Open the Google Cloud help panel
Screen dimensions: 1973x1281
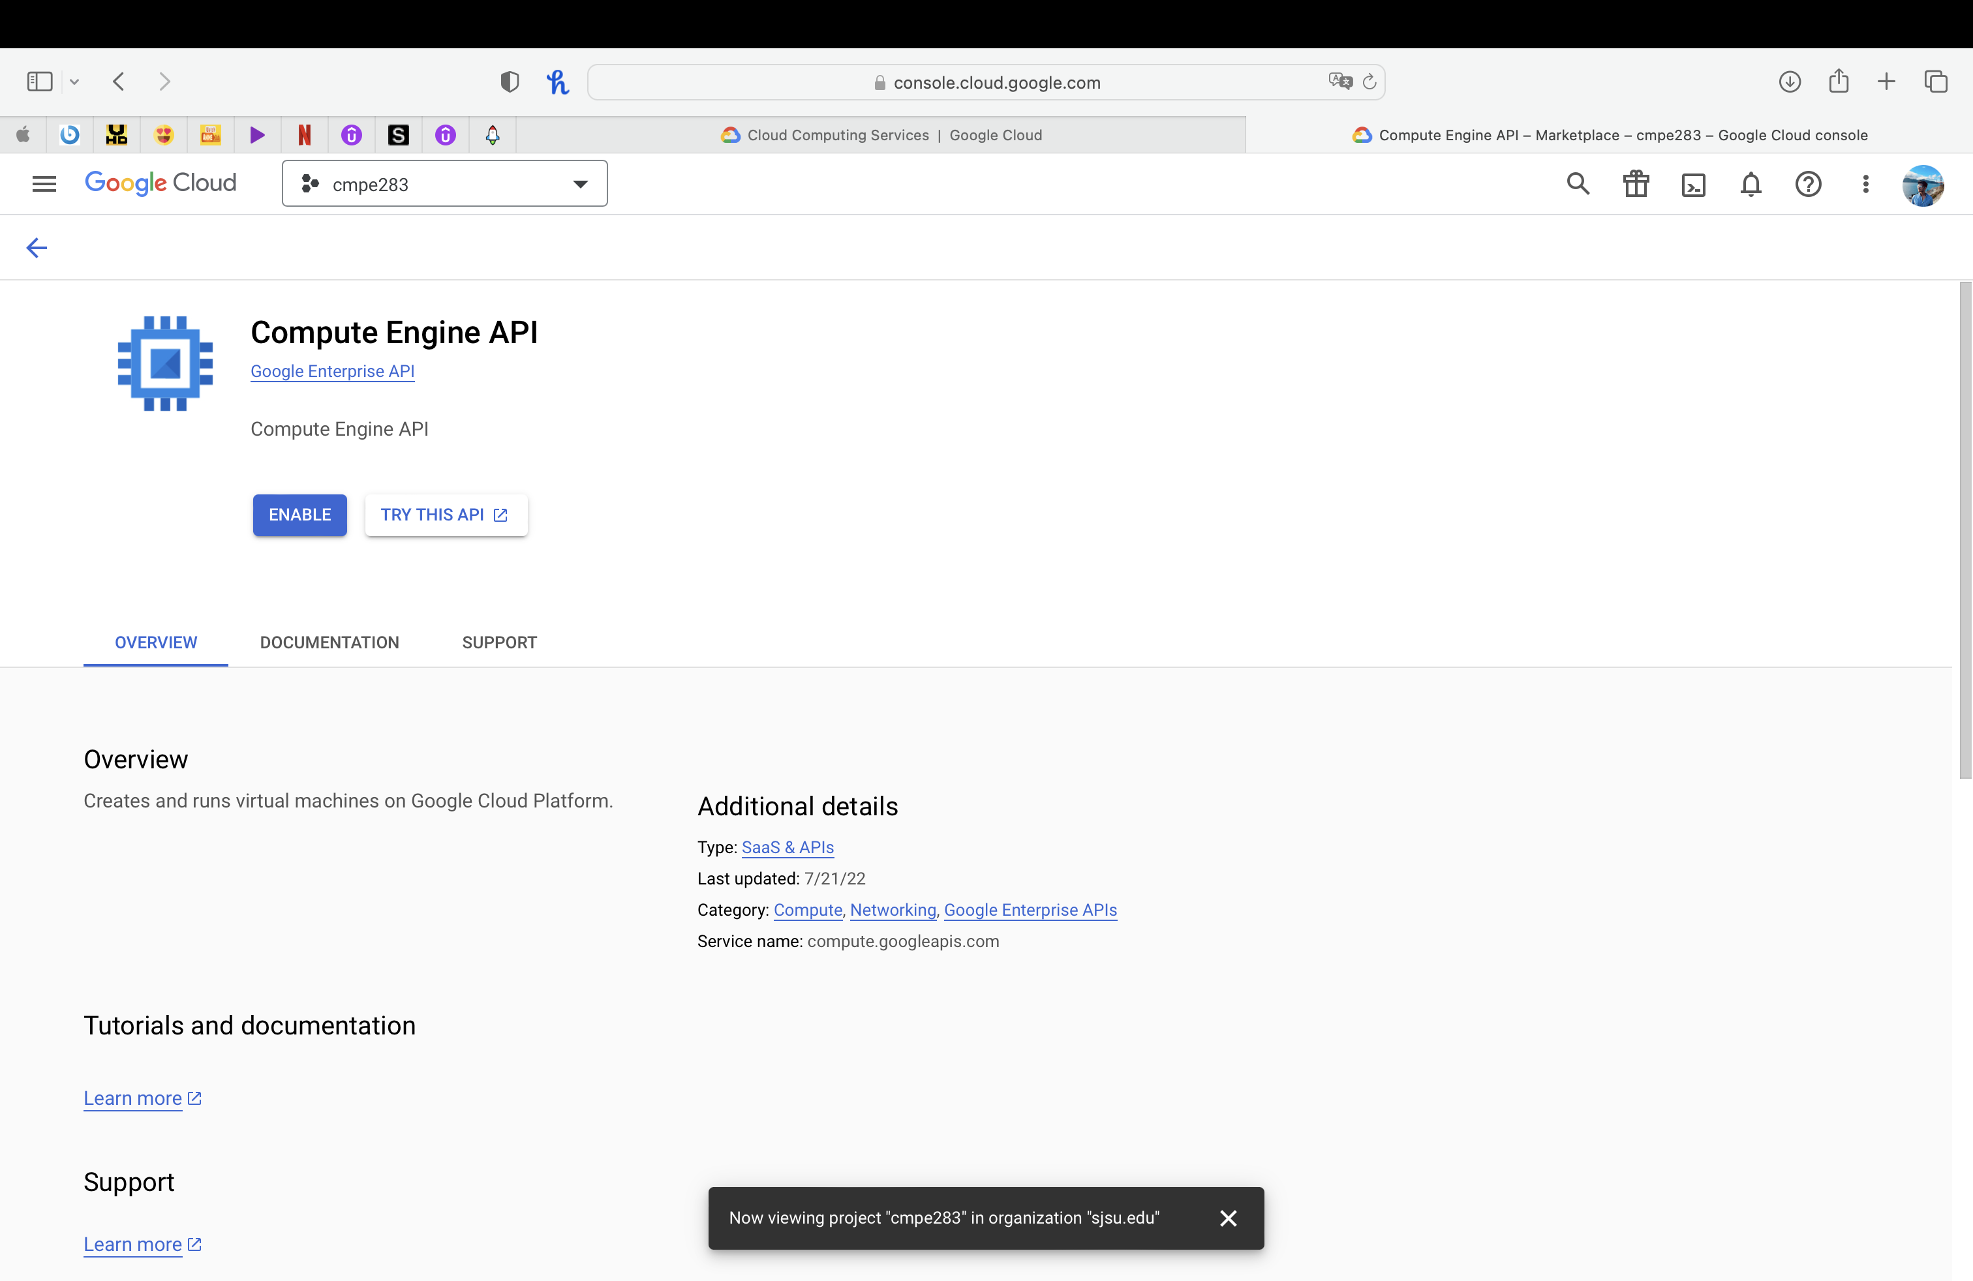pos(1808,184)
